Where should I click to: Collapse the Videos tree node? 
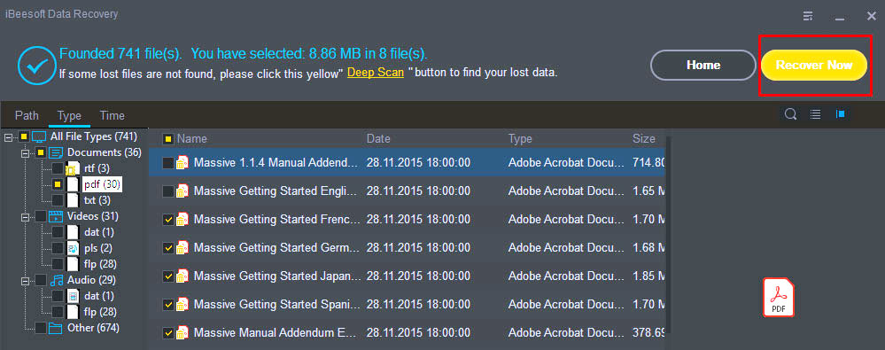pyautogui.click(x=26, y=217)
